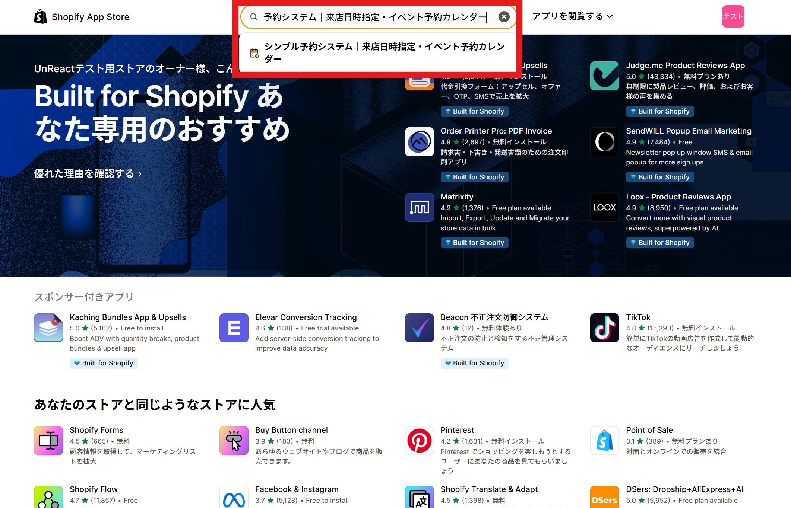Open the Pinterest app icon
Screen dimensions: 791x508
[419, 441]
